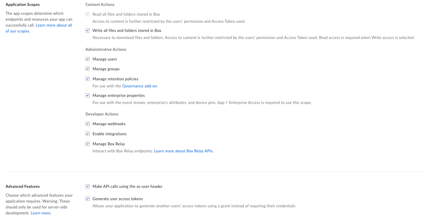
Task: Click the Enable integrations label
Action: point(109,134)
